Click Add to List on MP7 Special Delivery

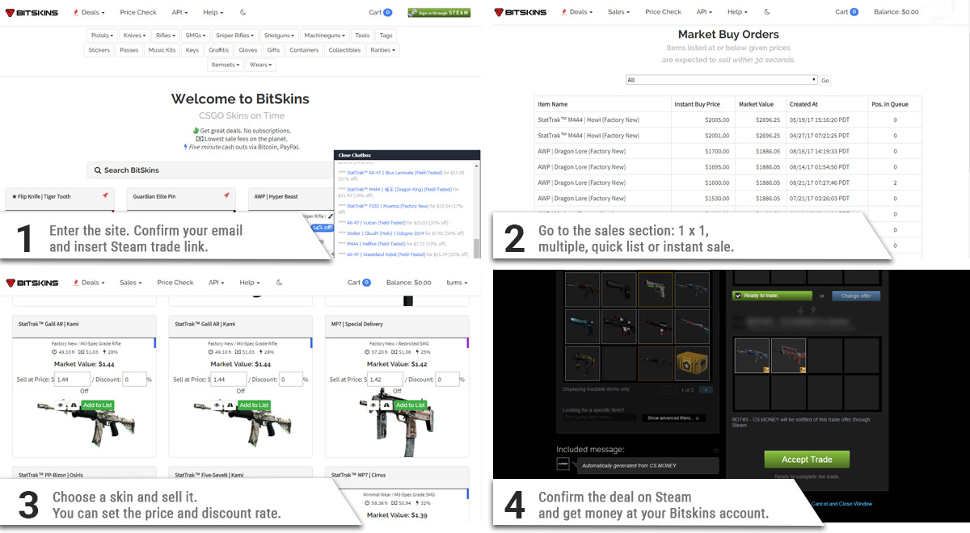coord(410,405)
